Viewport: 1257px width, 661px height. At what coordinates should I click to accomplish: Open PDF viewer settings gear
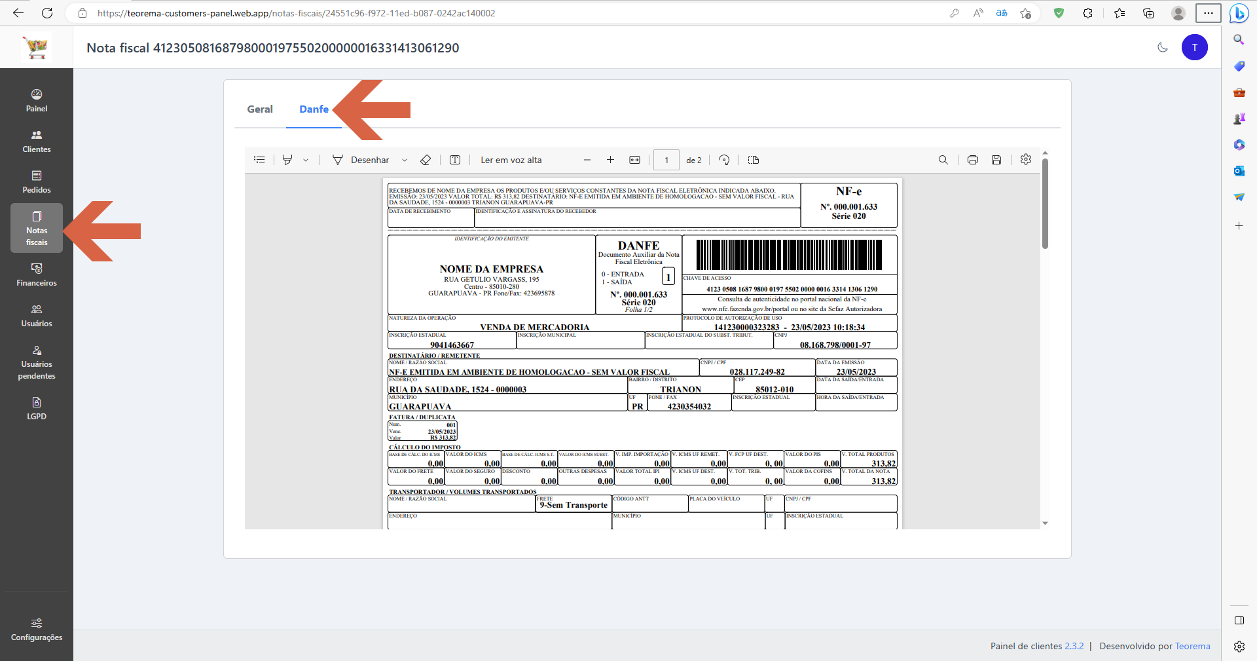1026,159
